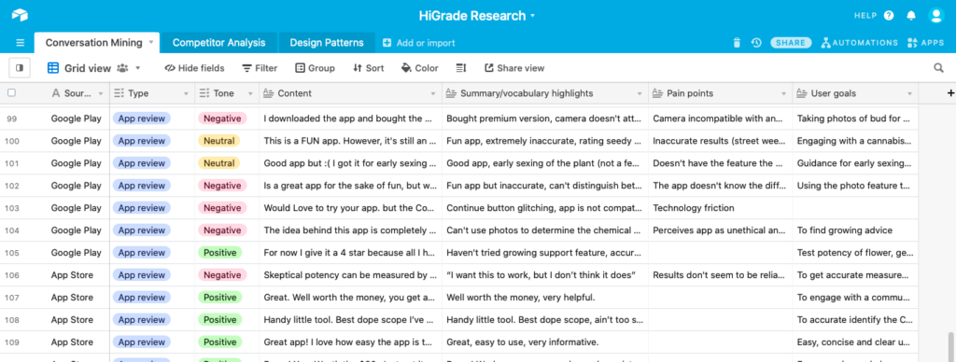Open the row height icon

click(461, 68)
